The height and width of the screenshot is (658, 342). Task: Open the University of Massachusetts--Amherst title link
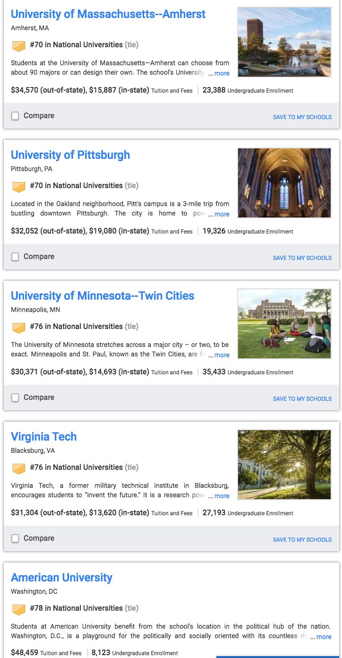pos(108,14)
